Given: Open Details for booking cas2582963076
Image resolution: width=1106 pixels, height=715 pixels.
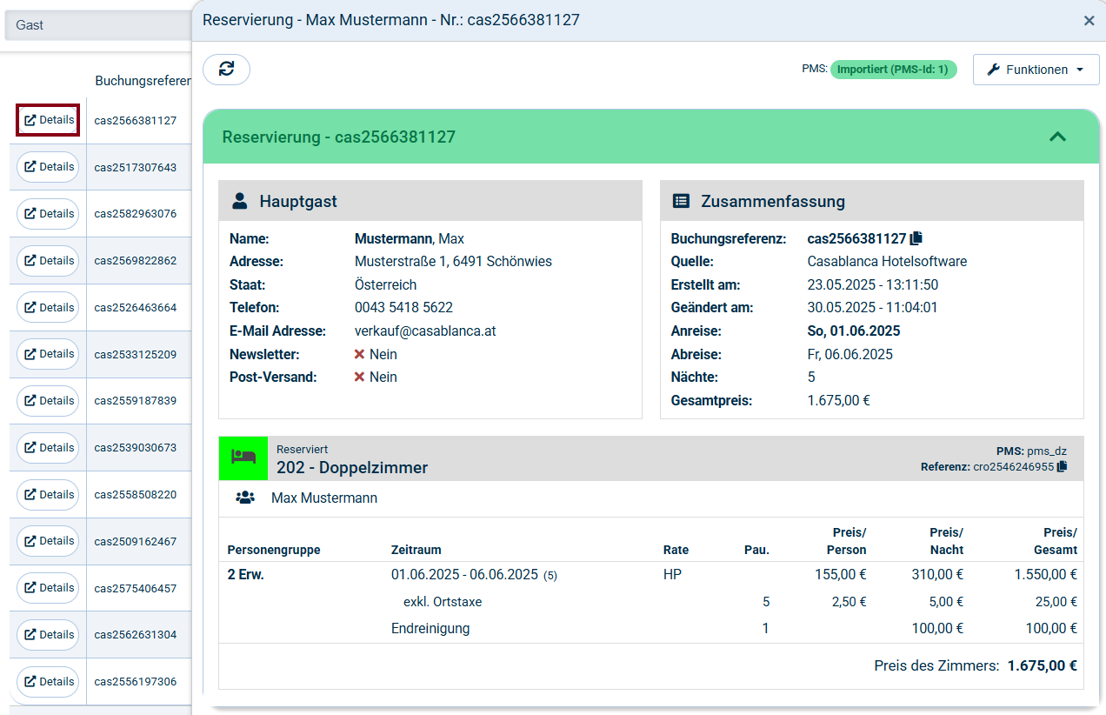Looking at the screenshot, I should 49,214.
